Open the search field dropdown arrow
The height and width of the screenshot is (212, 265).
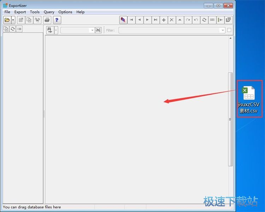[x=92, y=30]
